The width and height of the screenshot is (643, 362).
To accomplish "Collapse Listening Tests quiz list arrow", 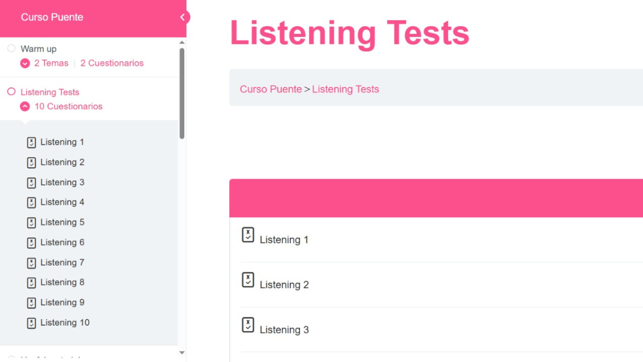I will [25, 106].
